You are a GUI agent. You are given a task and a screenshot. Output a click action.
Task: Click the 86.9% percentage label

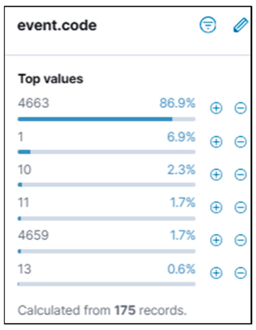pyautogui.click(x=177, y=103)
